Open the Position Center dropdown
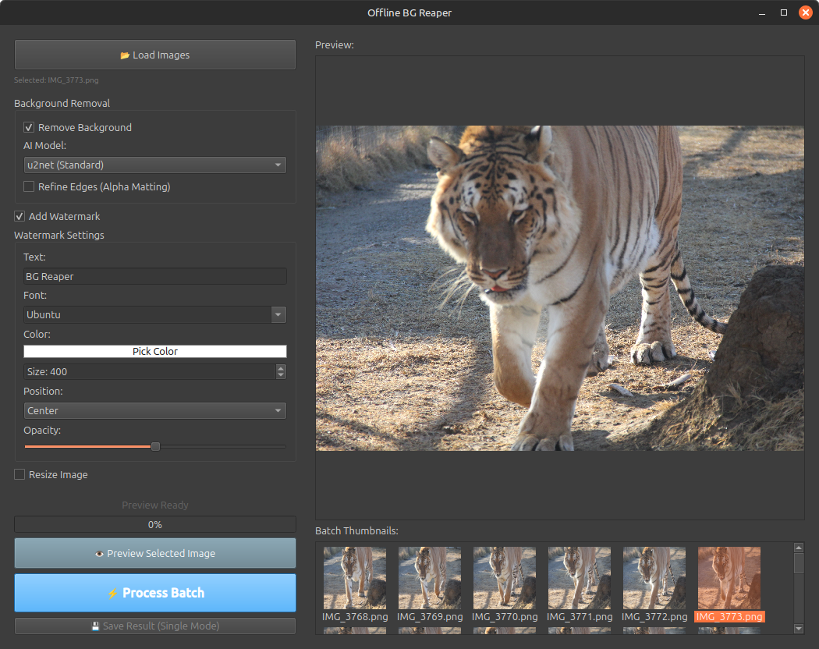Screen dimensions: 819x649 [154, 410]
